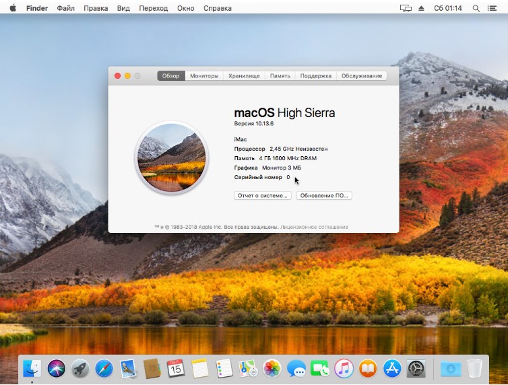Open Messages chat bubble icon
Image resolution: width=508 pixels, height=385 pixels.
(296, 368)
